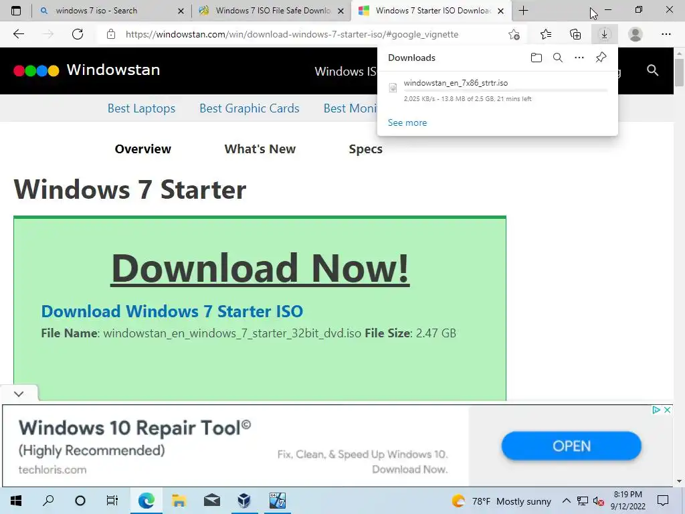The height and width of the screenshot is (514, 685).
Task: Click the techloris.com ad text
Action: pyautogui.click(x=52, y=470)
